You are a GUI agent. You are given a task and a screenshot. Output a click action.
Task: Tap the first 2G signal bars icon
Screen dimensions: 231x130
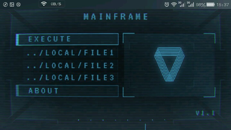(x=182, y=4)
